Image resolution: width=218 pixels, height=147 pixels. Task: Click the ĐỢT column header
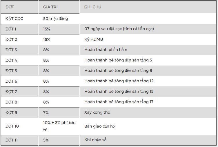click(10, 7)
